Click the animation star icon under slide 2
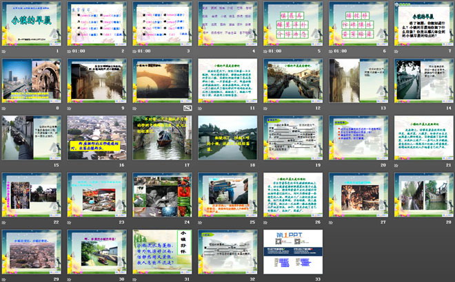The image size is (455, 282). click(x=69, y=52)
